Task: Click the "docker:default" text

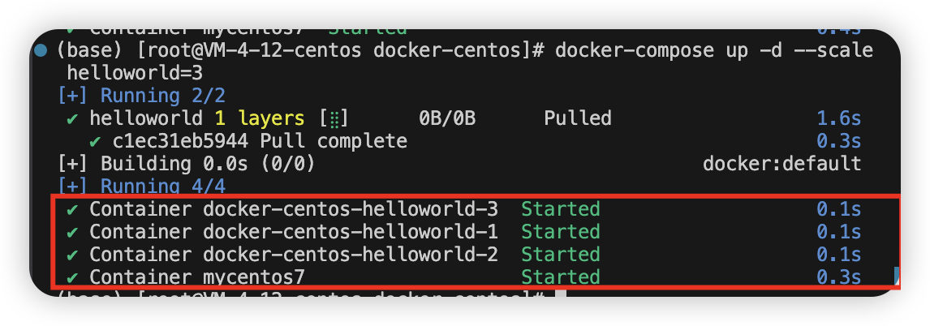Action: [x=781, y=164]
